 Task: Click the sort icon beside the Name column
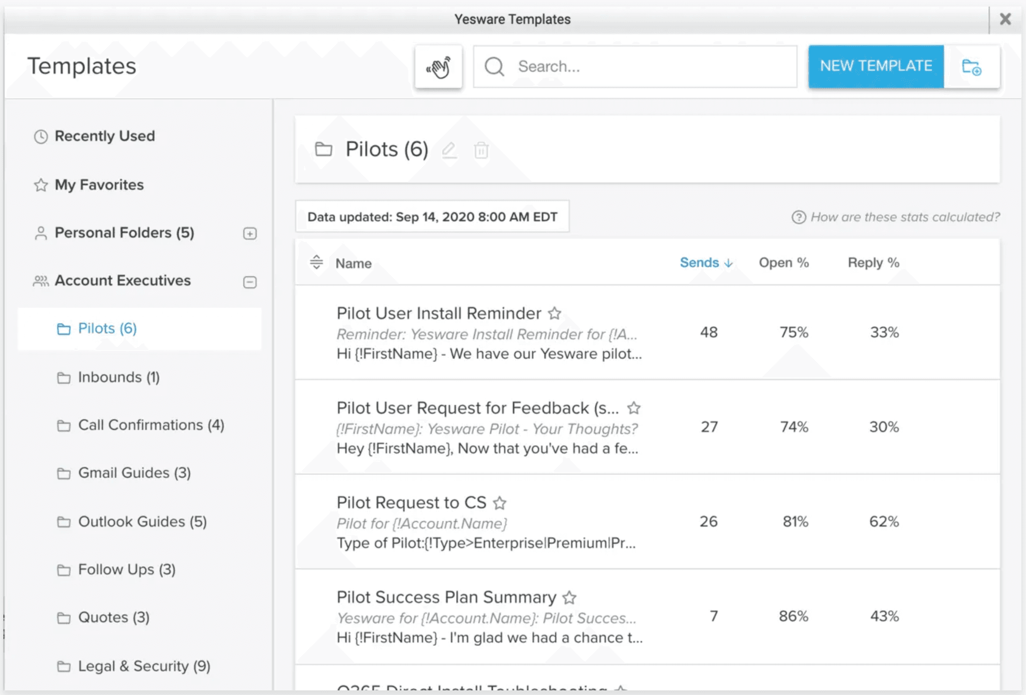(x=316, y=263)
